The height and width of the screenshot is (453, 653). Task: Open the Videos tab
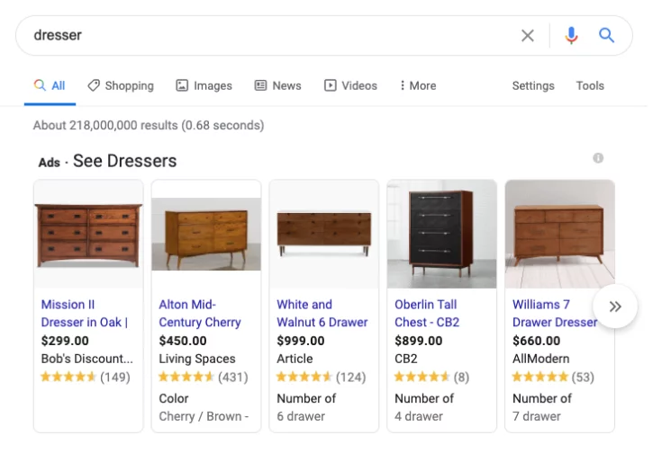[350, 85]
